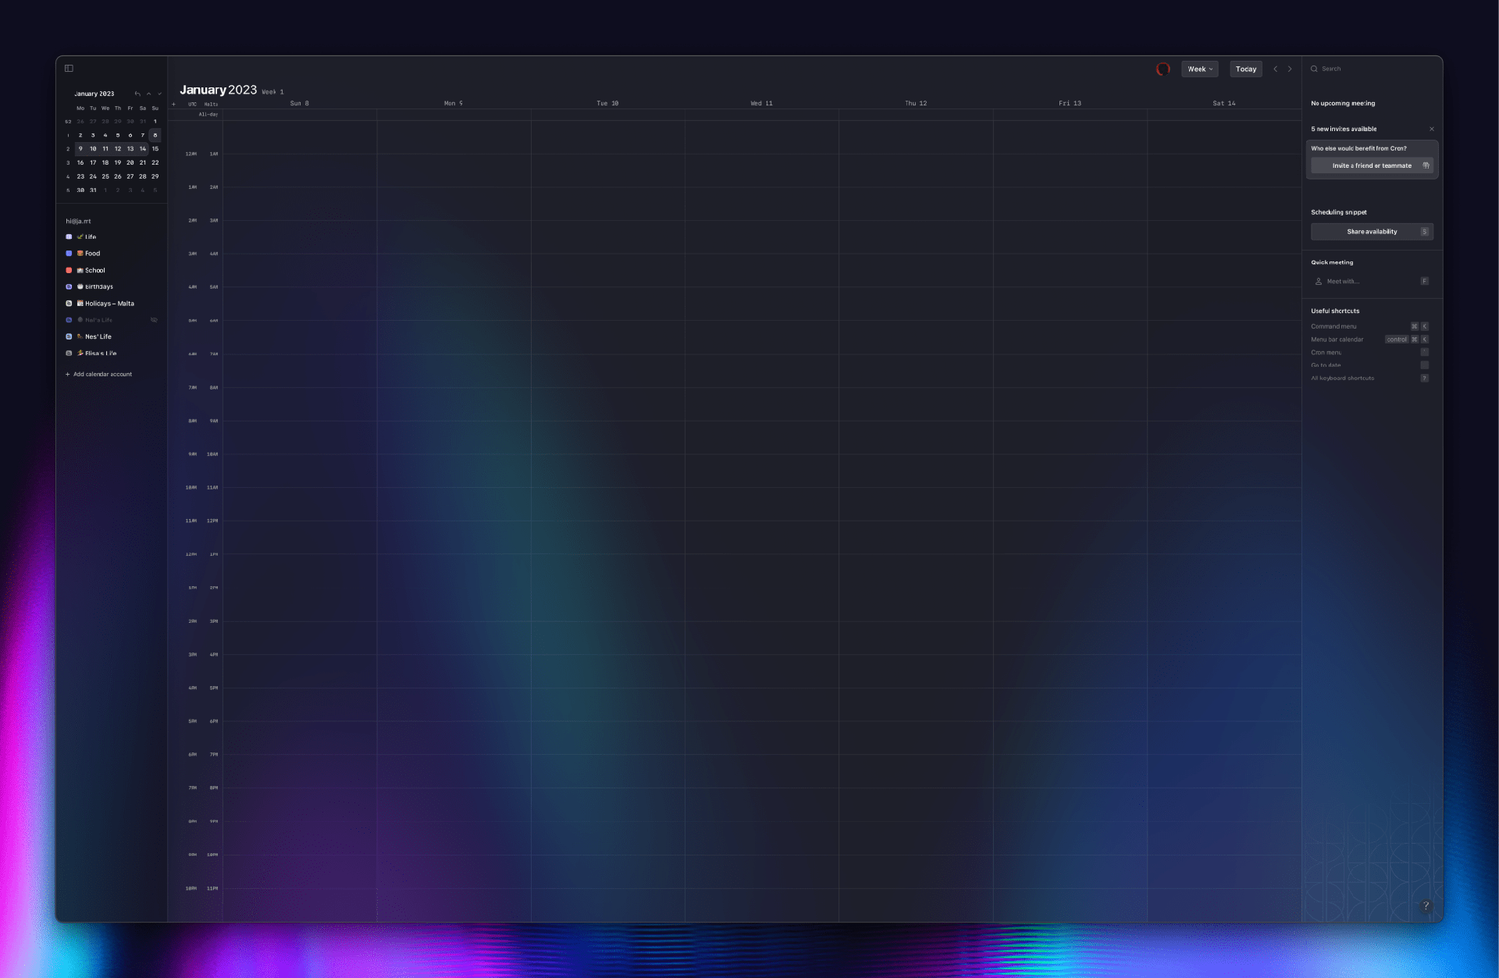Open Command menu shortcut entry
1499x978 pixels.
pos(1333,326)
